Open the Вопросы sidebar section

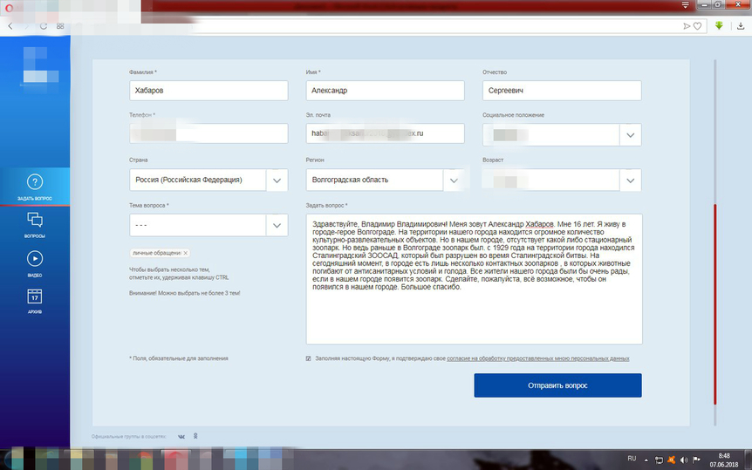point(34,223)
